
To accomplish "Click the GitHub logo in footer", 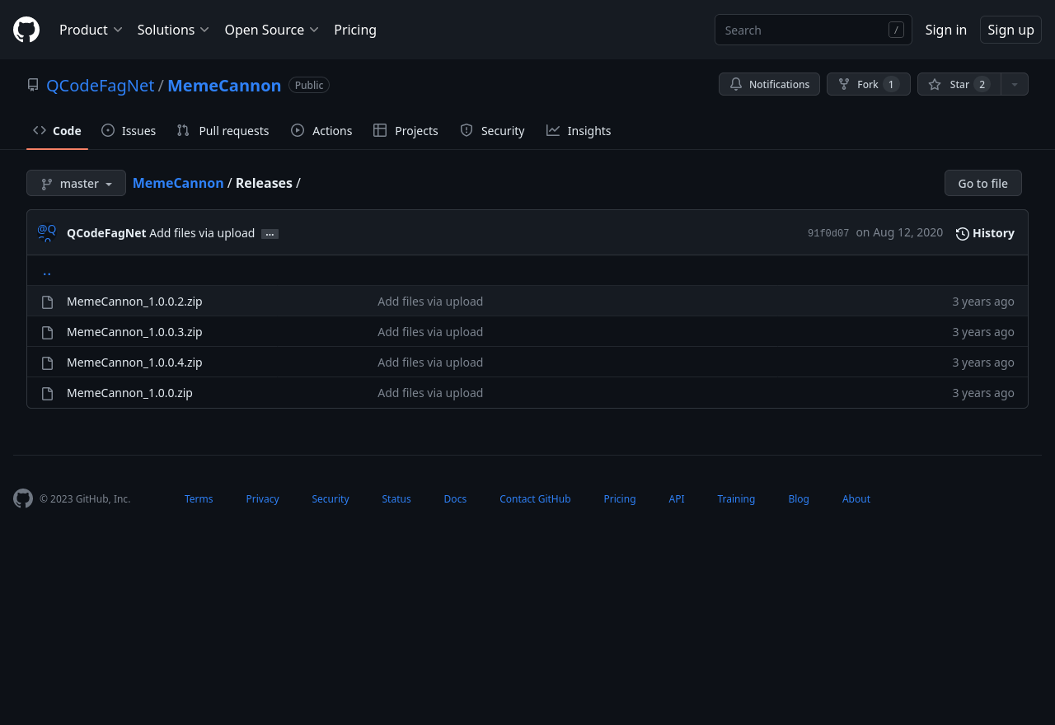I will click(23, 498).
